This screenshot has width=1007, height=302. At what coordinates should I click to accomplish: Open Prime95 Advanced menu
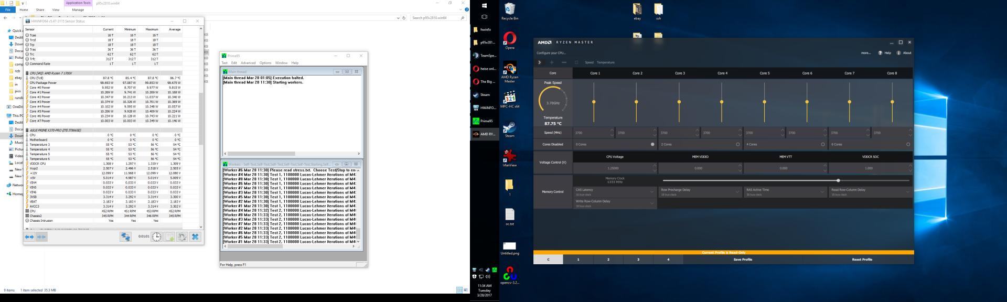(x=248, y=63)
